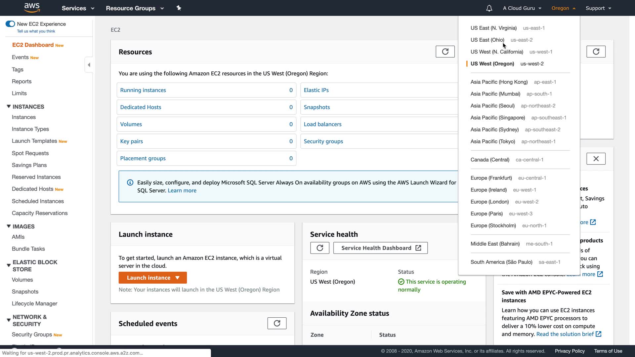Viewport: 635px width, 357px height.
Task: Choose Europe (Frankfurt) from region list
Action: pos(491,178)
